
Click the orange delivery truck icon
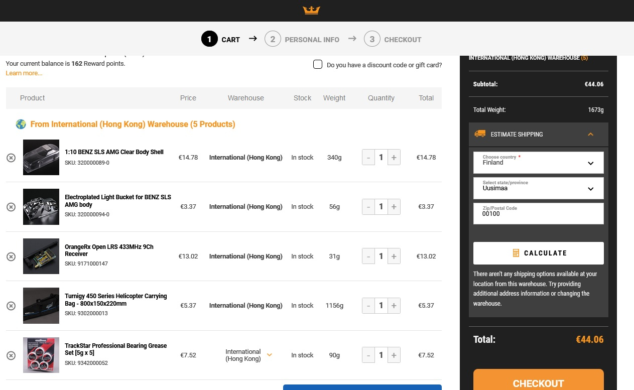pos(480,134)
